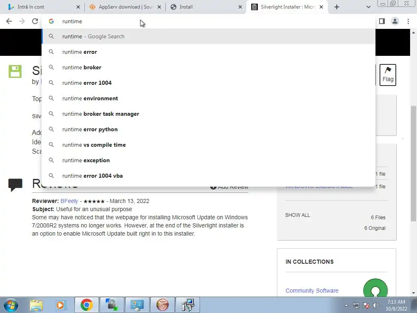
Task: Open the Windows Start menu
Action: point(11,305)
